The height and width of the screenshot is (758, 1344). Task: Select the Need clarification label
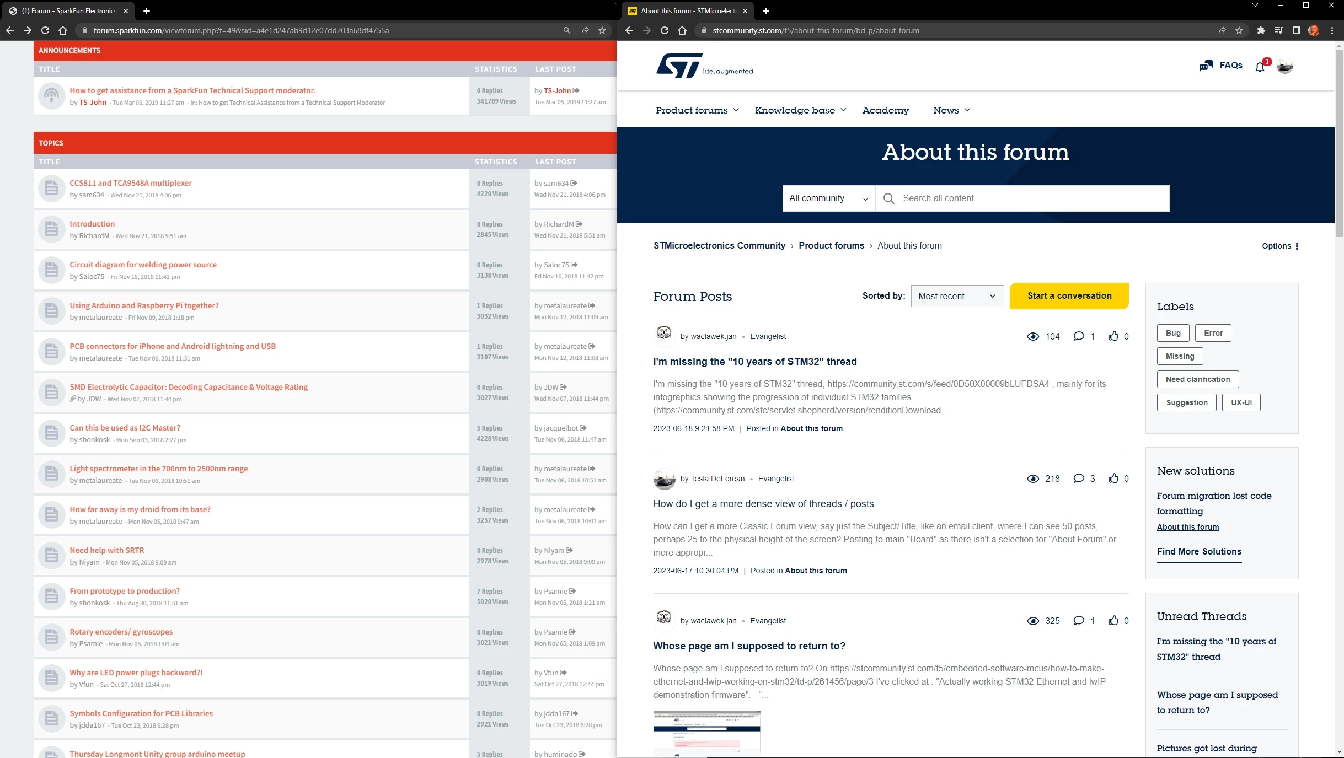1198,379
